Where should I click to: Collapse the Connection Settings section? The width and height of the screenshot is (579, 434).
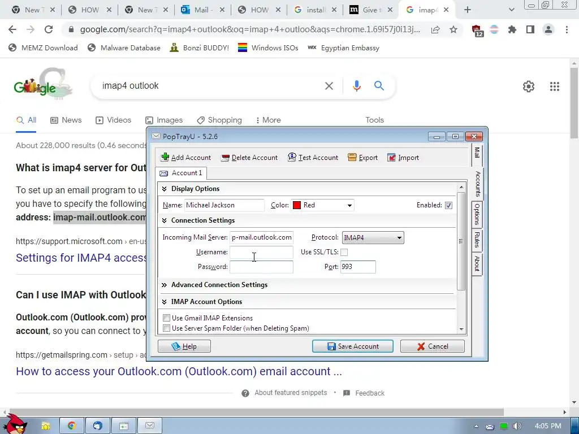[x=165, y=221]
